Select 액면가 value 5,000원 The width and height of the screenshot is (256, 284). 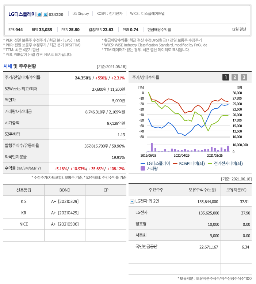click(x=118, y=101)
